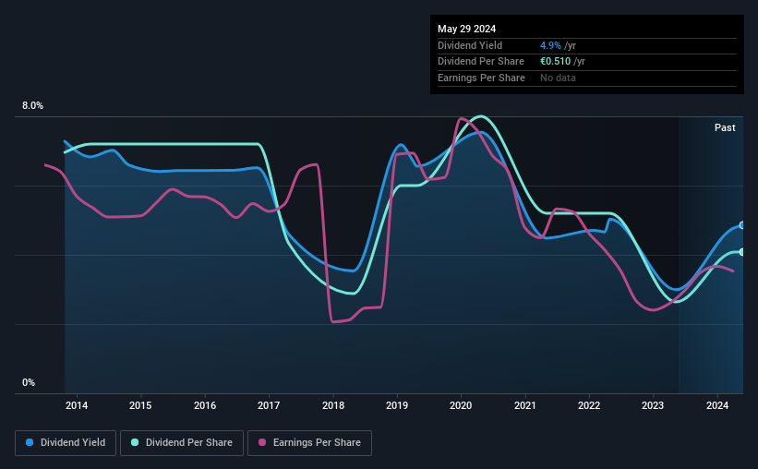This screenshot has height=469, width=758.
Task: Click the 2021 x-axis label
Action: coord(525,405)
